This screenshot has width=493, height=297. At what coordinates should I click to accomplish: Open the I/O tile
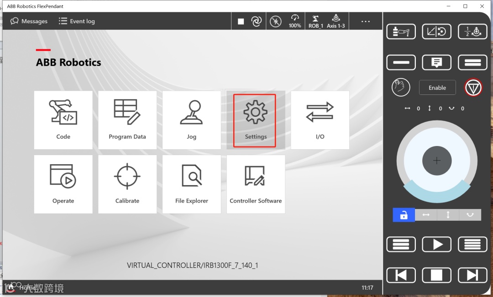tap(320, 120)
